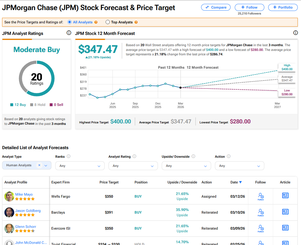Image resolution: width=301 pixels, height=245 pixels.
Task: Click the Compare button
Action: pos(216,7)
